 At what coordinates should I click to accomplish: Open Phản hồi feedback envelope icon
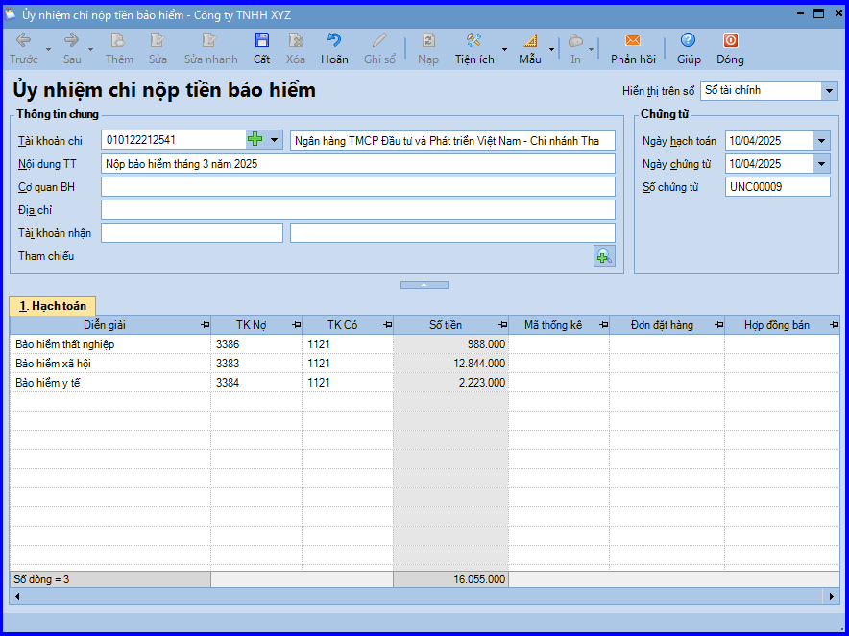point(633,40)
